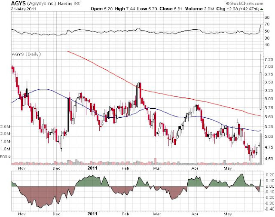Click the Nasdaq GS exchange label
The width and height of the screenshot is (275, 217).
tap(69, 3)
